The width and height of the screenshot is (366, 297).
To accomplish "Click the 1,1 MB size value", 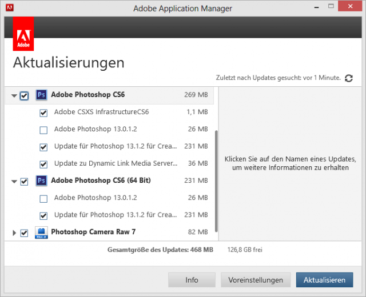I will [x=197, y=112].
